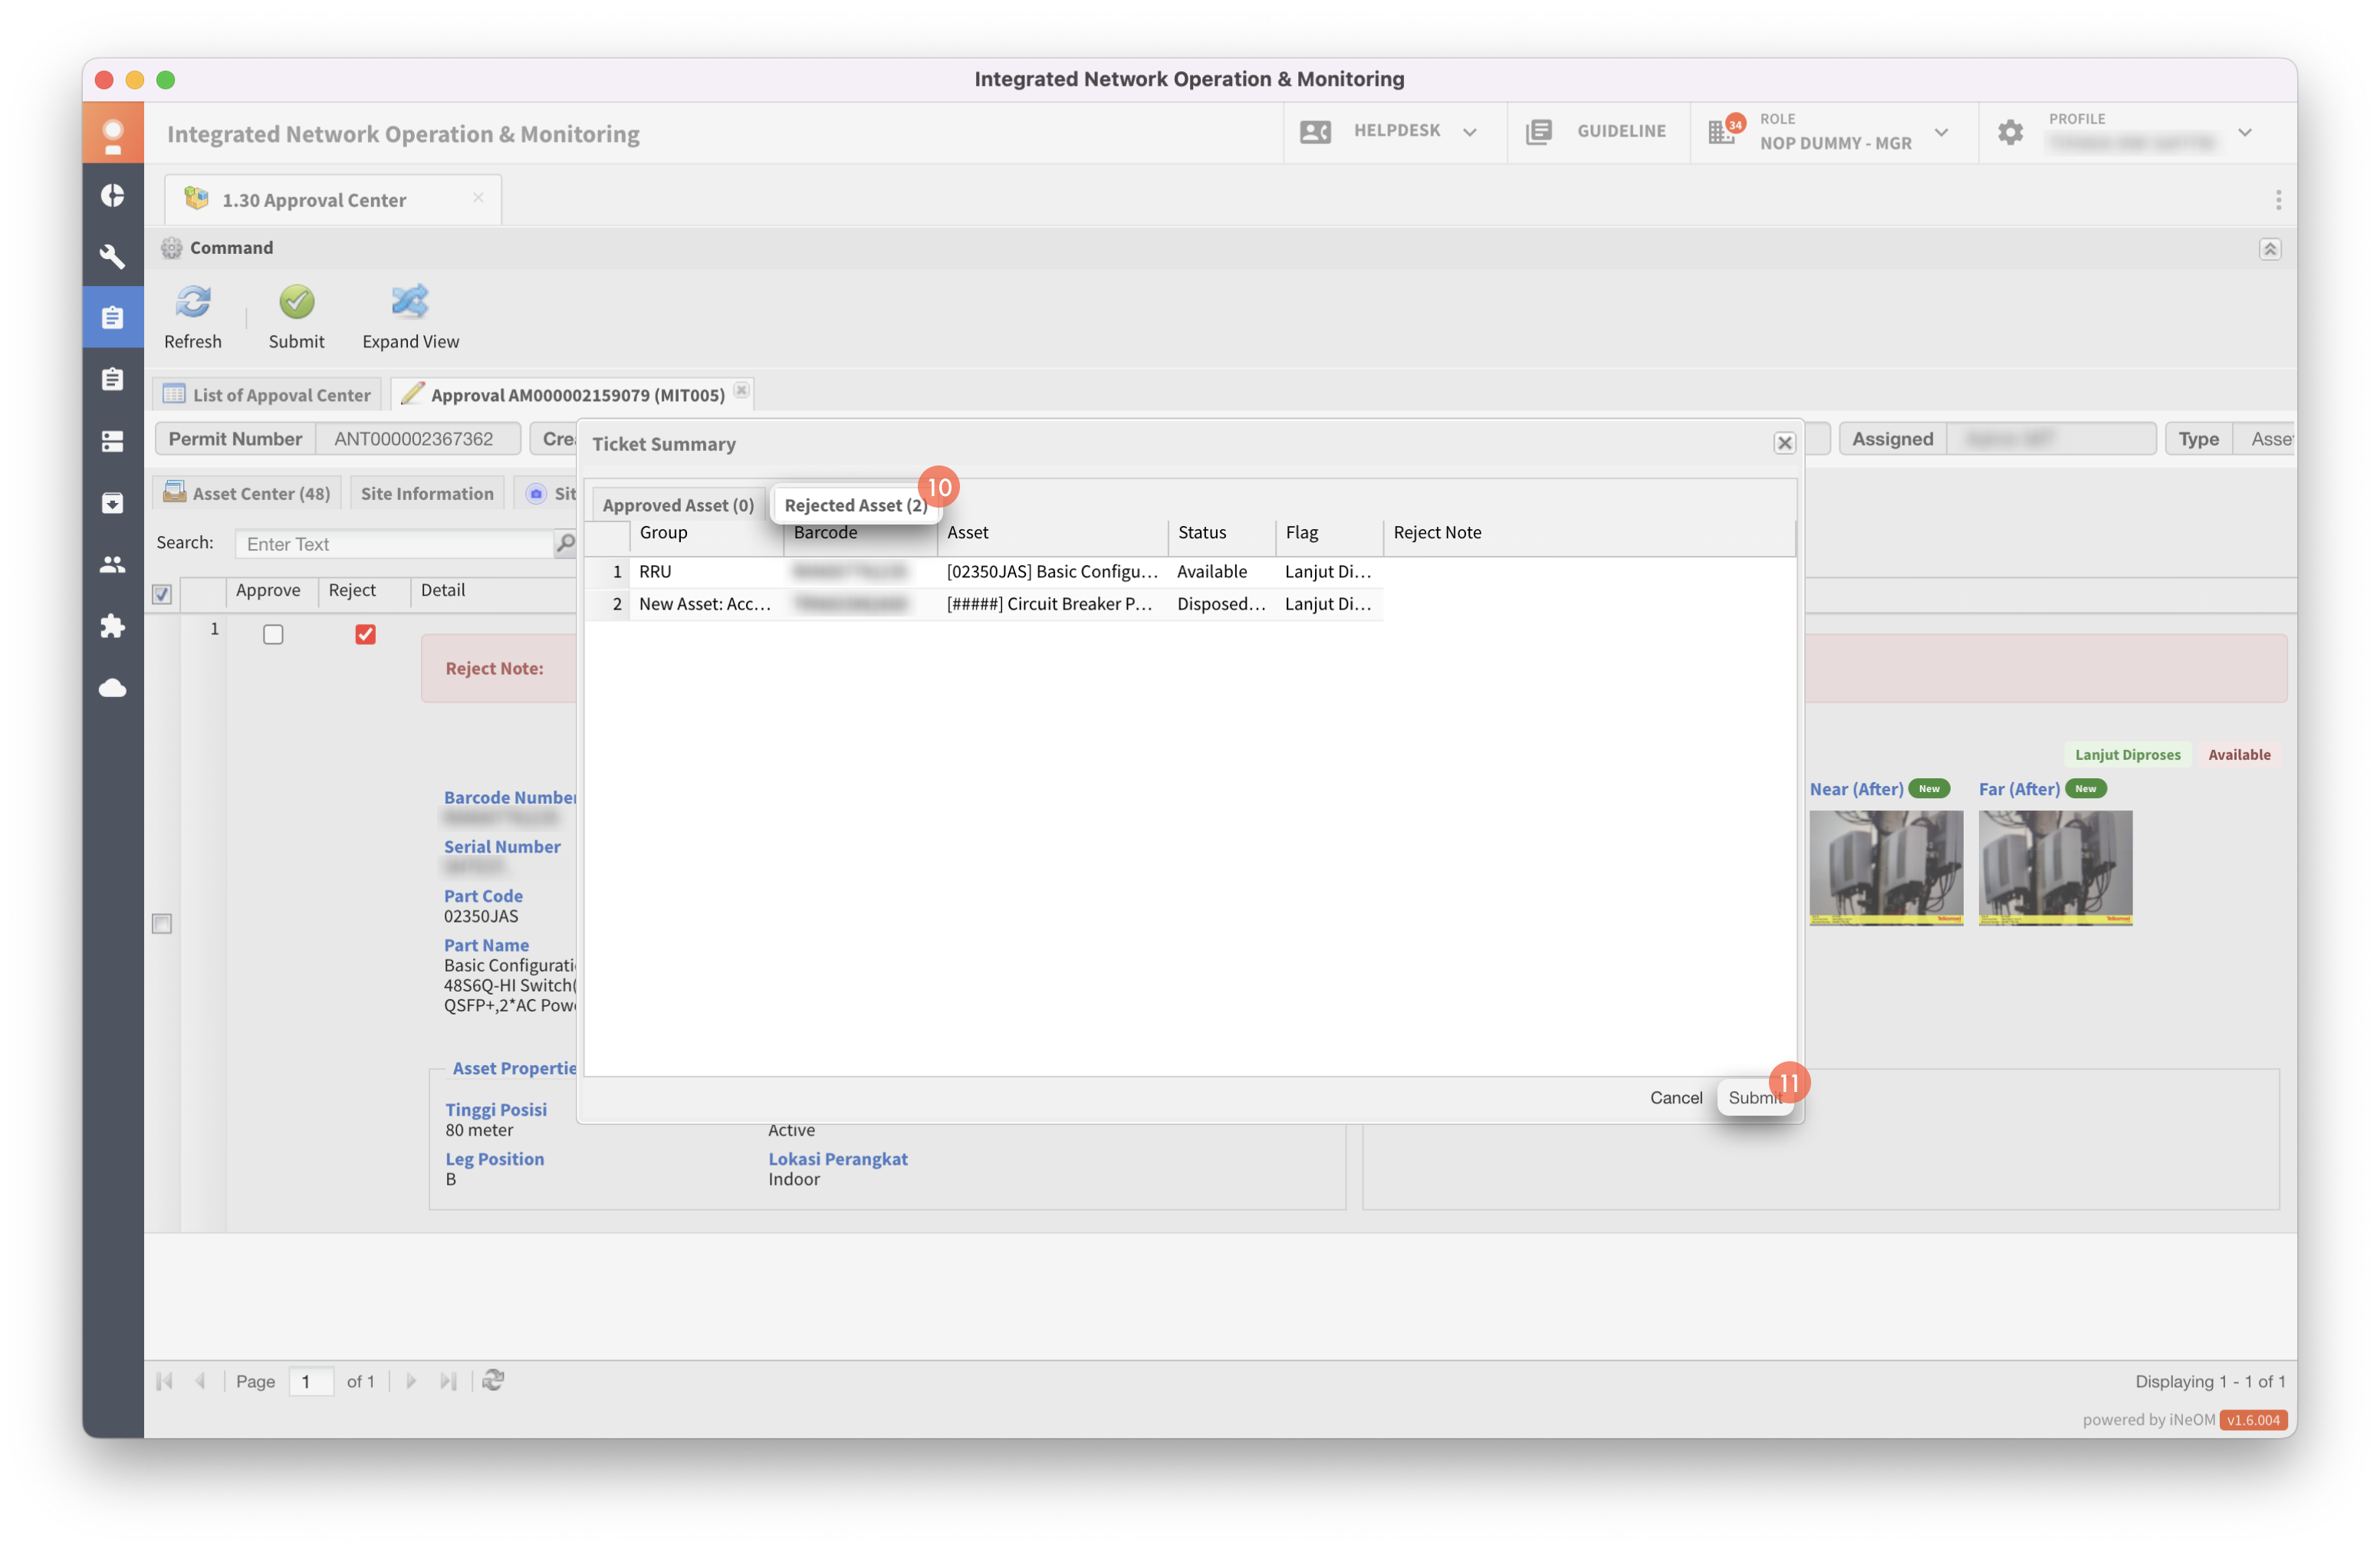This screenshot has width=2380, height=1552.
Task: Go to previous page in pager
Action: click(x=200, y=1381)
